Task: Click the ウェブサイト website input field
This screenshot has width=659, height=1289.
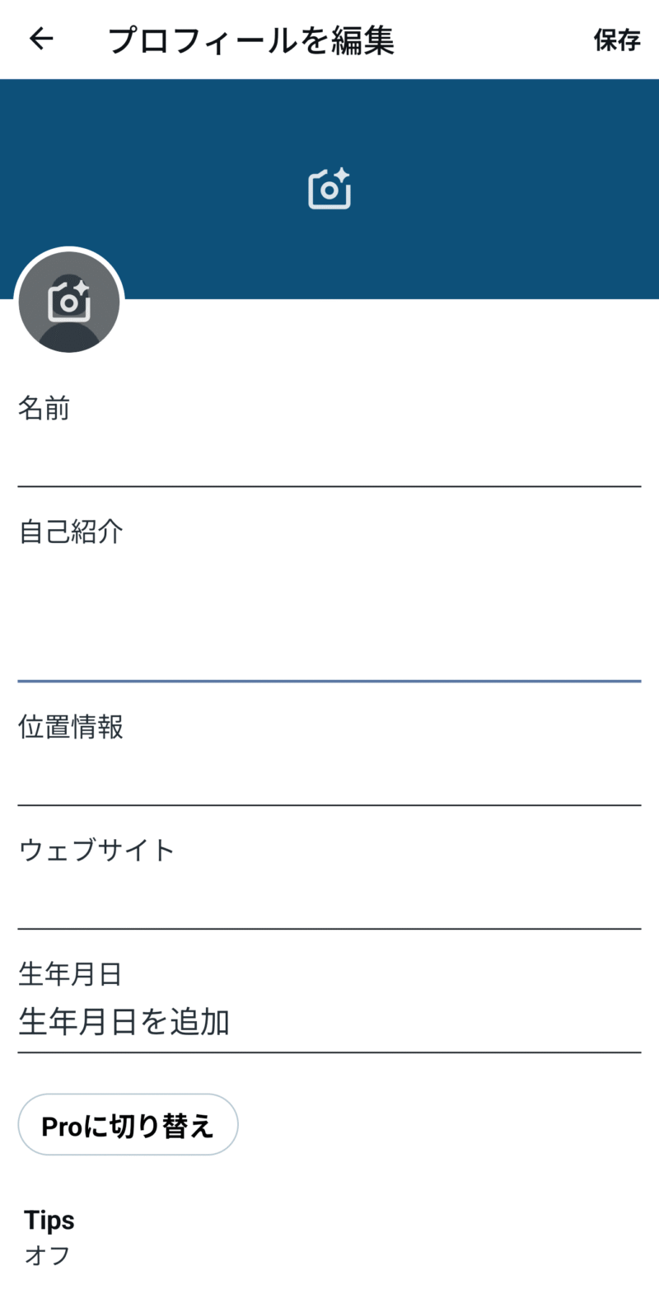Action: [x=329, y=898]
